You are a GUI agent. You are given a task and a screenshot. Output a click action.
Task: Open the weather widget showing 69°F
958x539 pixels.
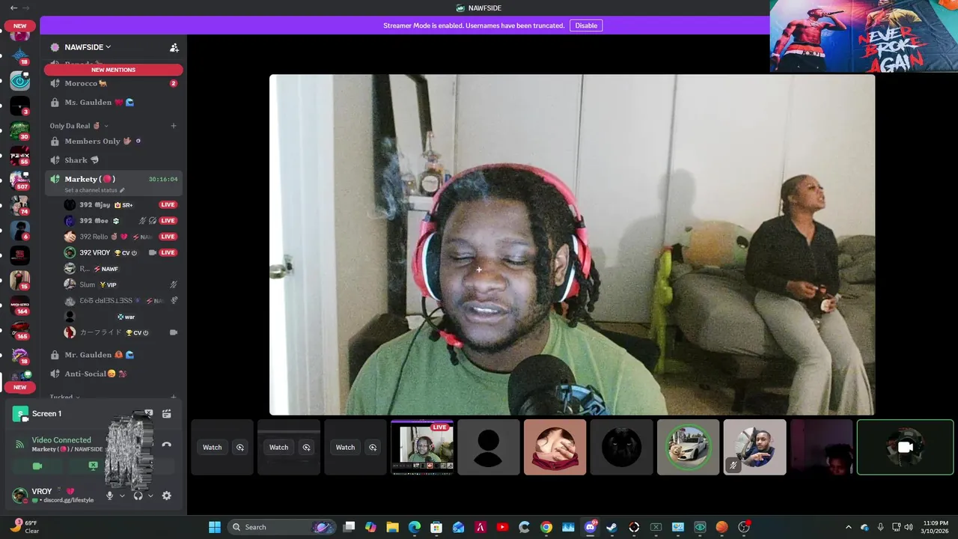[x=25, y=527]
